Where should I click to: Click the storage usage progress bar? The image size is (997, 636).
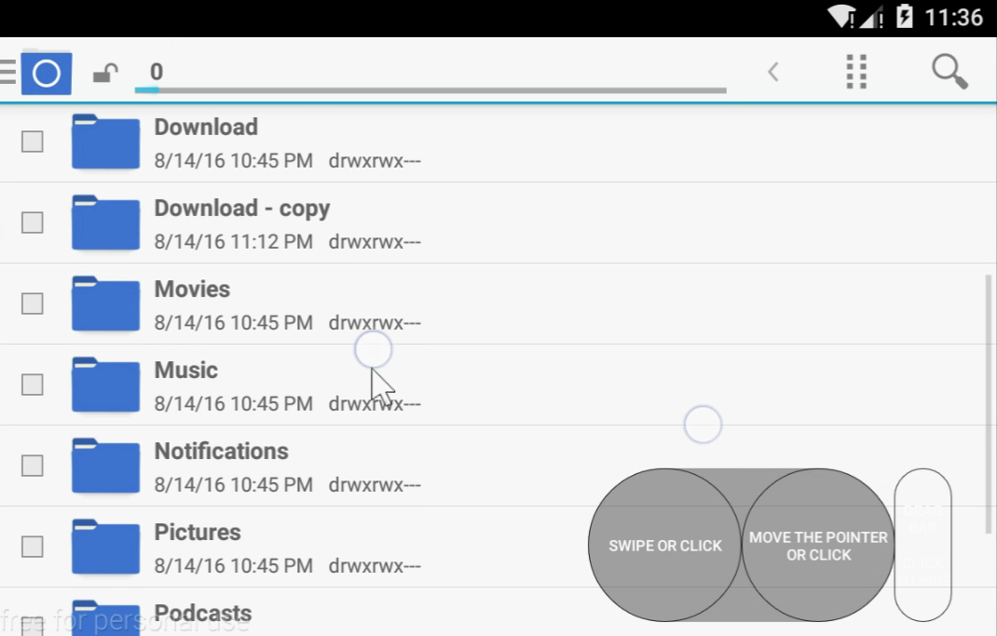pos(430,90)
